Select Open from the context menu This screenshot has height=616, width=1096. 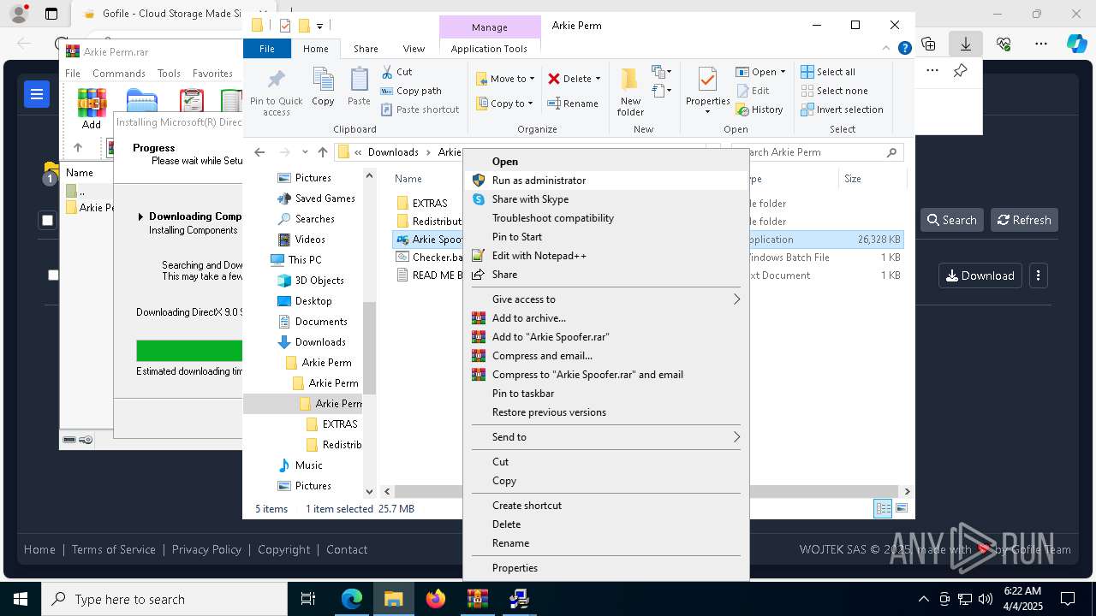click(x=605, y=162)
